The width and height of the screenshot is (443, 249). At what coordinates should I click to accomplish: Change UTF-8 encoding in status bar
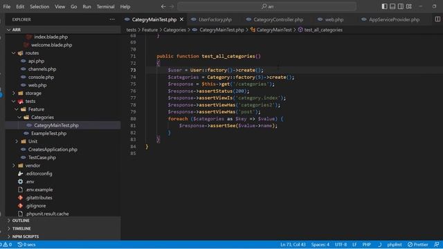341,244
